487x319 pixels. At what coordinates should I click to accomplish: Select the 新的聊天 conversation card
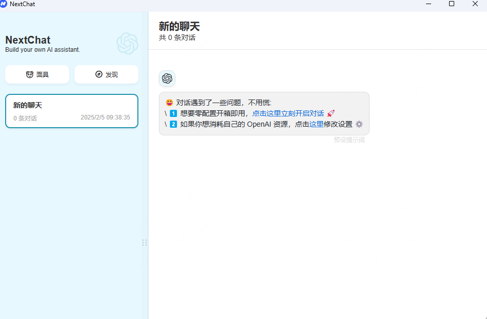(x=72, y=111)
